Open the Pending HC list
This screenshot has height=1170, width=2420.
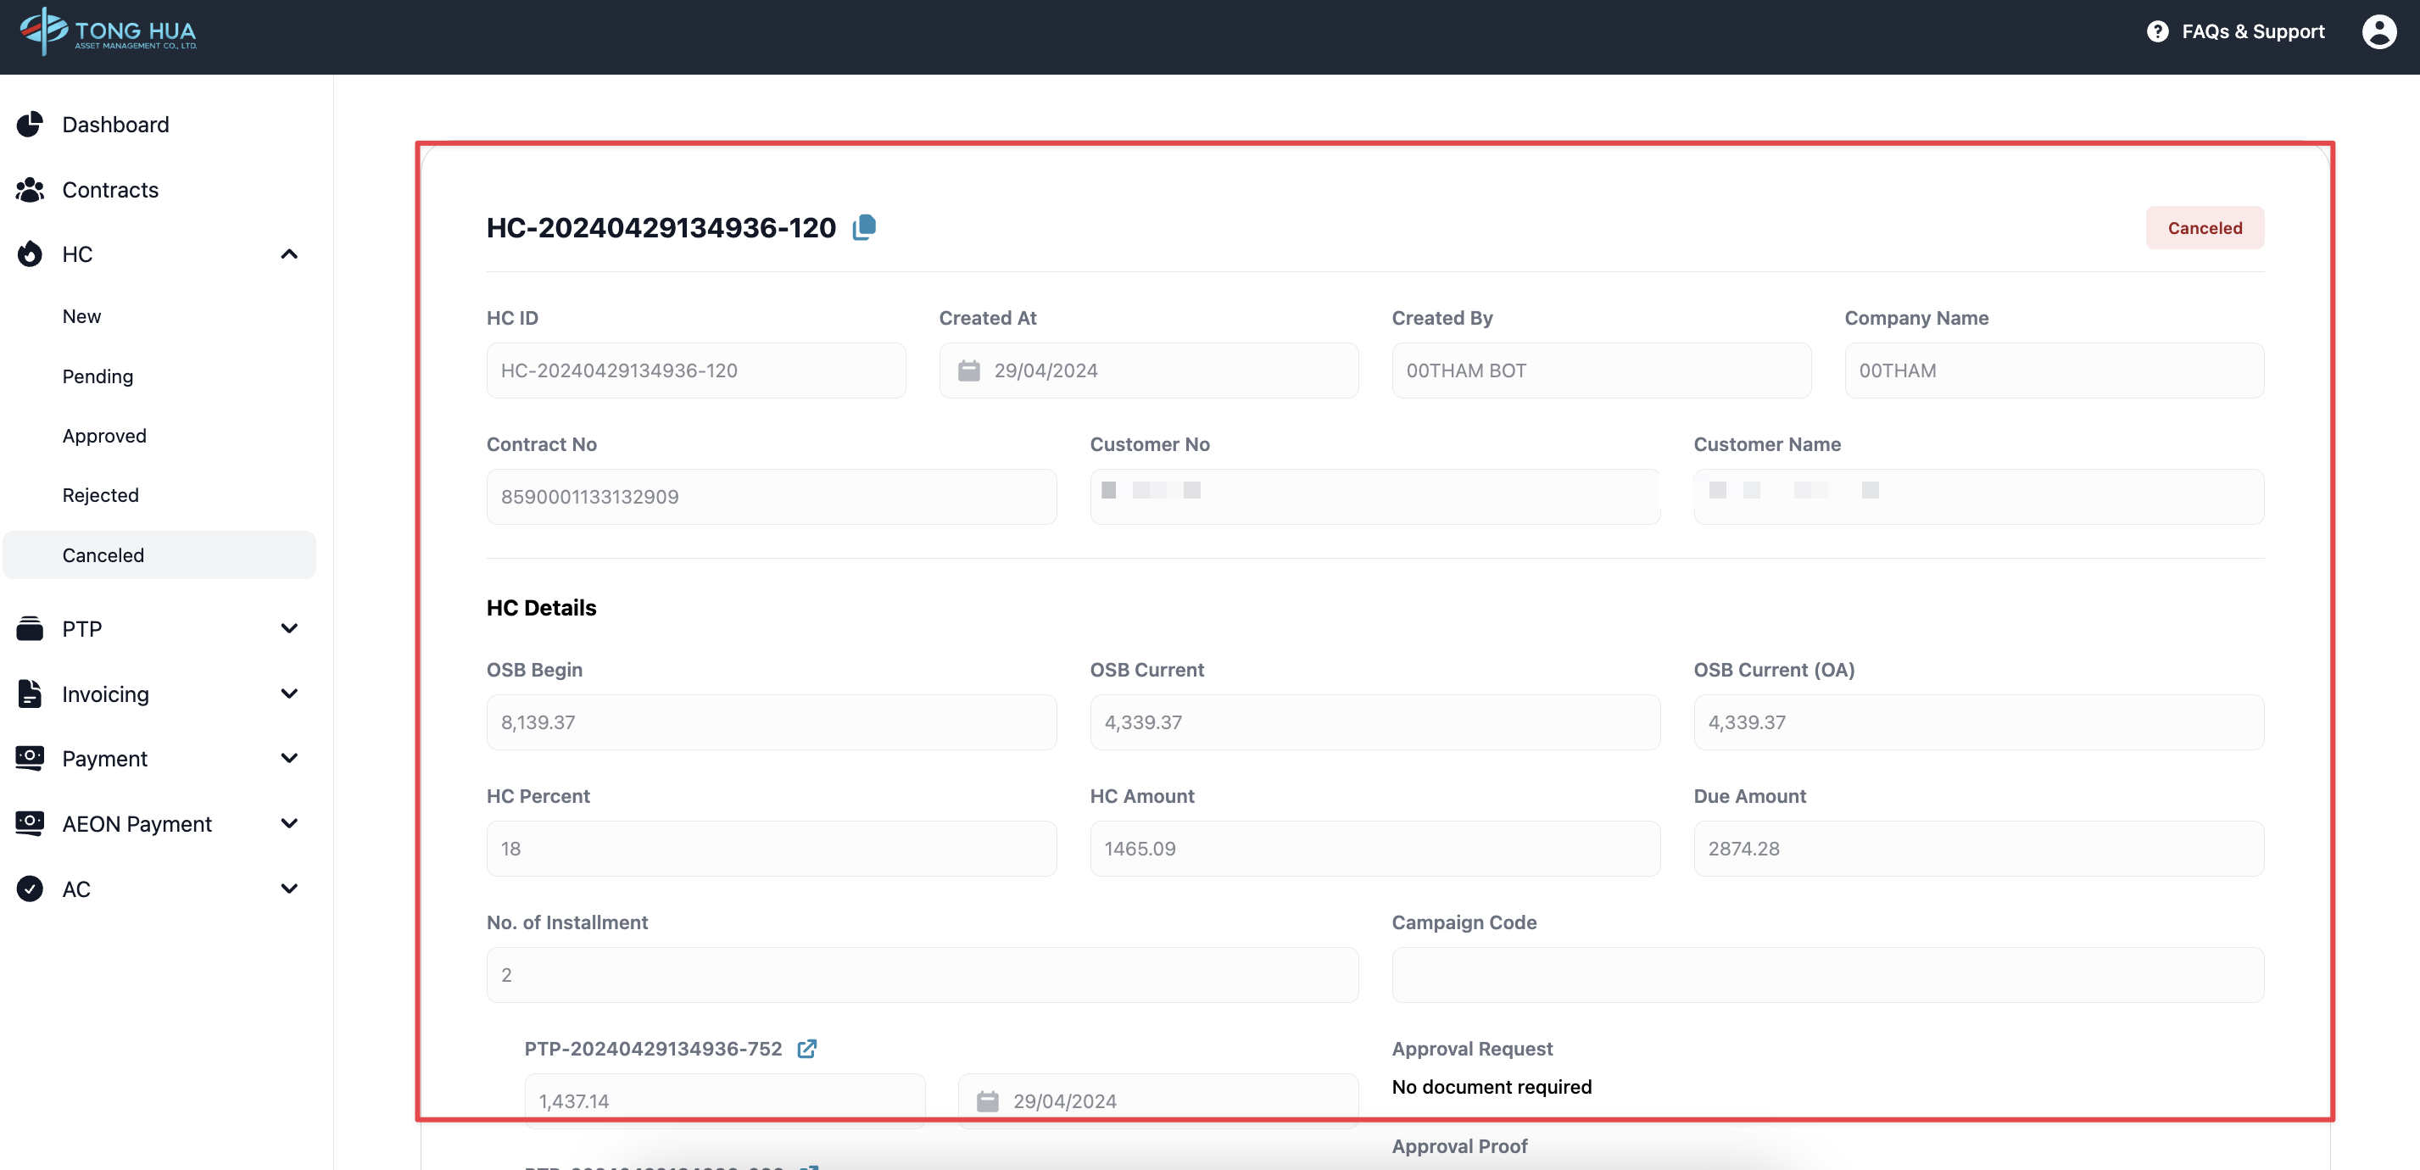tap(98, 376)
